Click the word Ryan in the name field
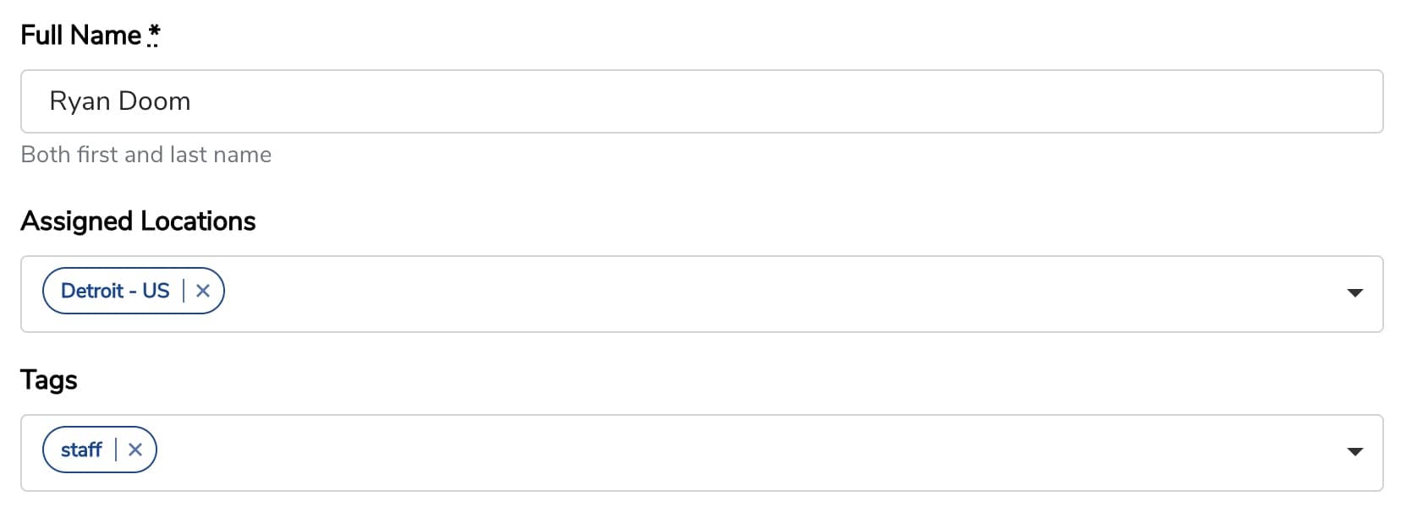 tap(80, 101)
